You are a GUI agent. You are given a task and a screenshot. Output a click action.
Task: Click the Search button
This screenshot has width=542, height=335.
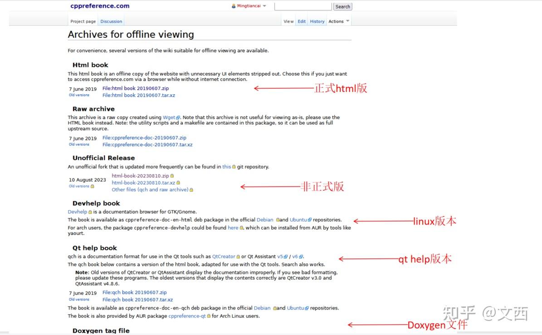[x=342, y=6]
